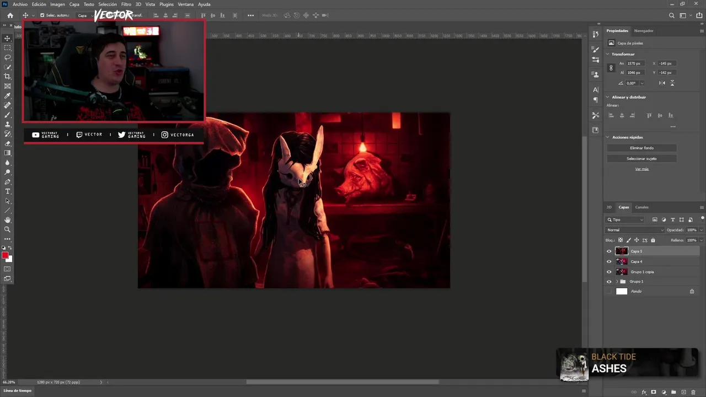This screenshot has height=397, width=706.
Task: Open the Archivo menu
Action: click(20, 4)
